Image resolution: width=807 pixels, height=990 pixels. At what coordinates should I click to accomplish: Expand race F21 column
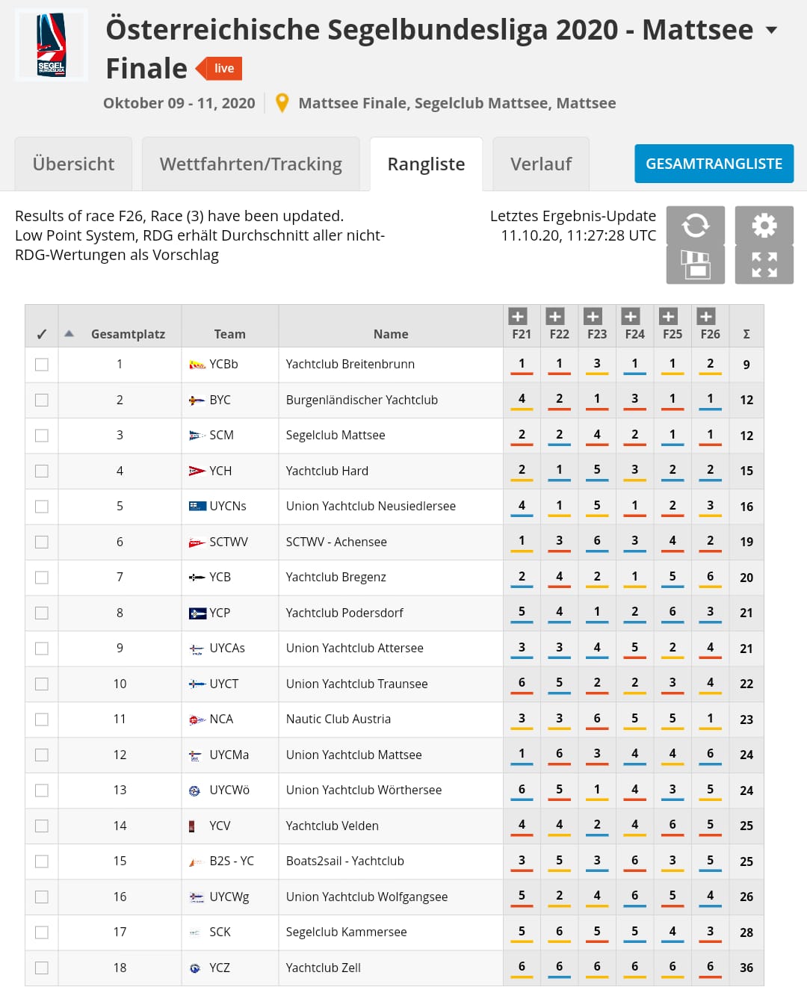click(518, 316)
